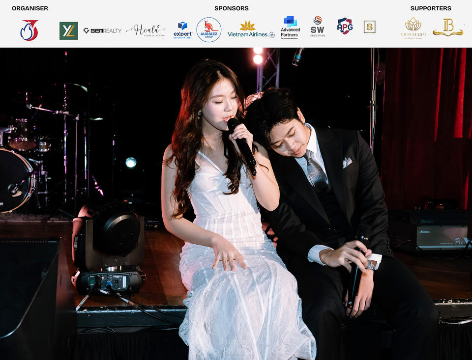Select the Aussizz Group kangaroo logo
The height and width of the screenshot is (360, 472).
click(x=209, y=29)
